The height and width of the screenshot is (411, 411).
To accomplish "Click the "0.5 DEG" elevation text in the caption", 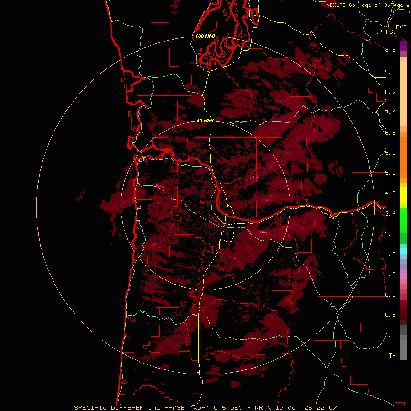I will (228, 408).
